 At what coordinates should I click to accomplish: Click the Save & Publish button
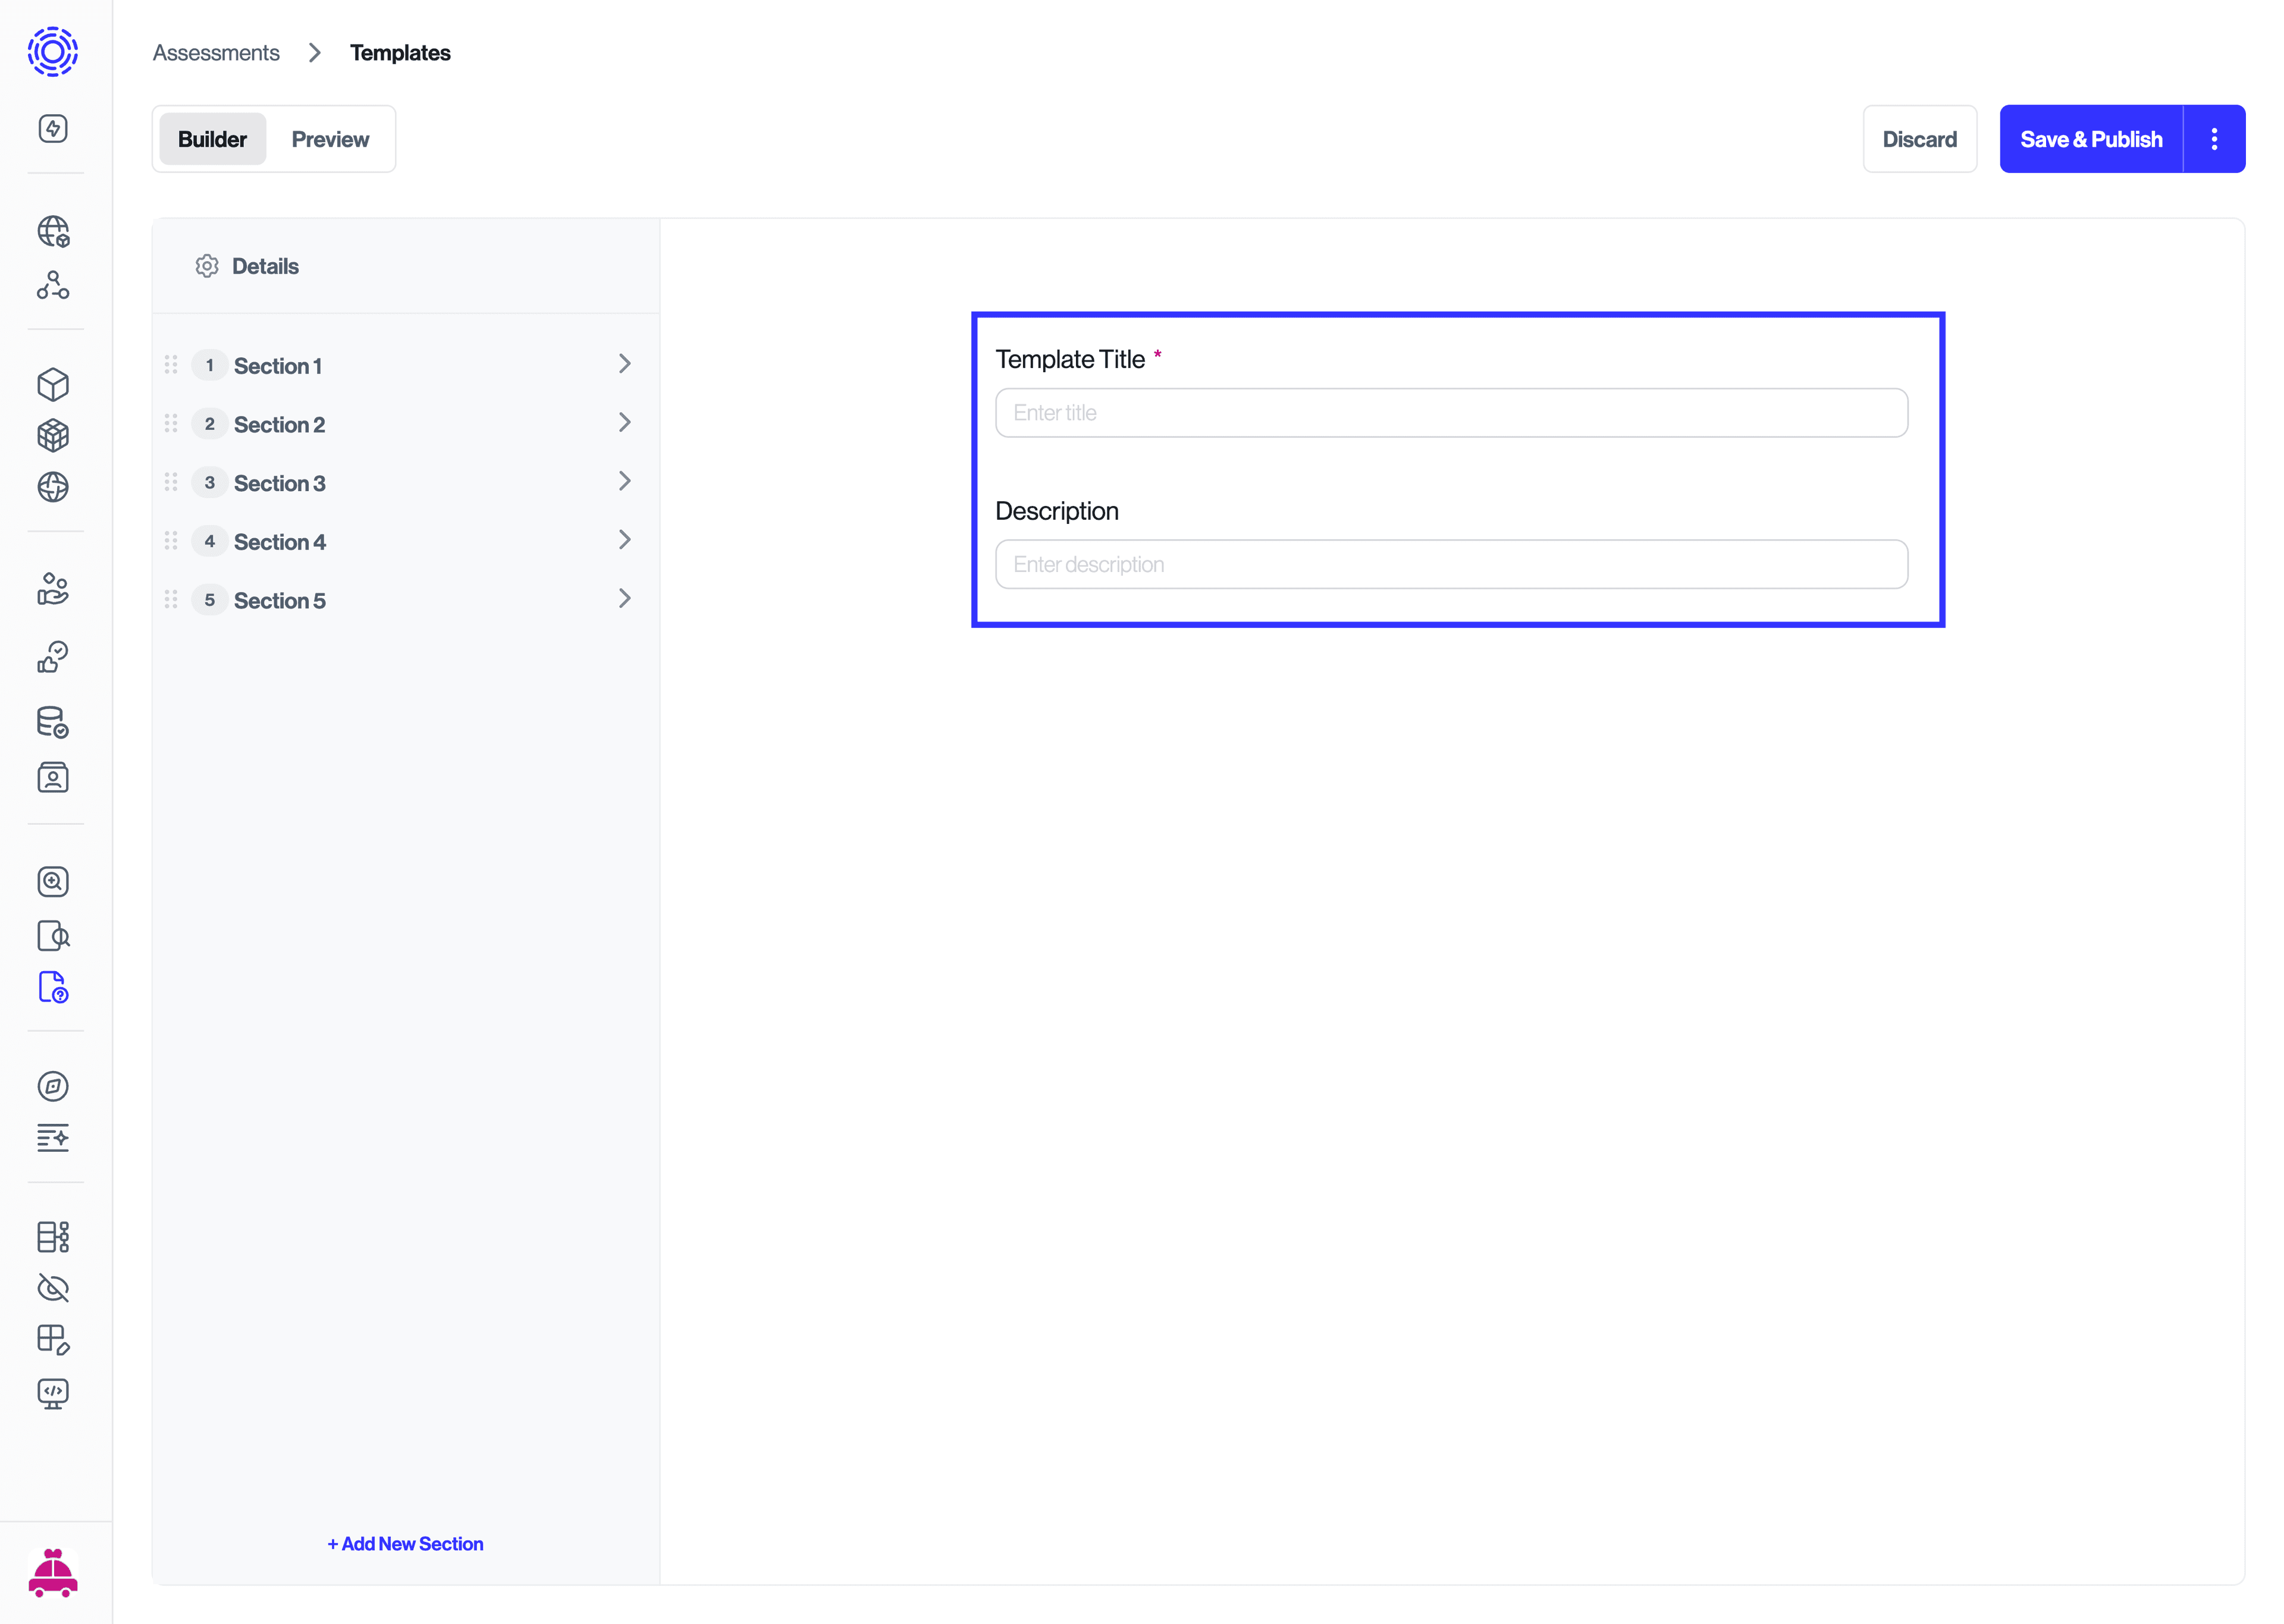coord(2091,139)
